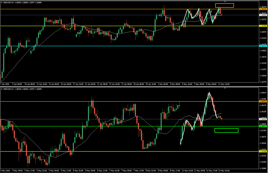The width and height of the screenshot is (268, 173).
Task: Click the '6 May 17:00' label on H1 time axis
Action: tap(102, 171)
